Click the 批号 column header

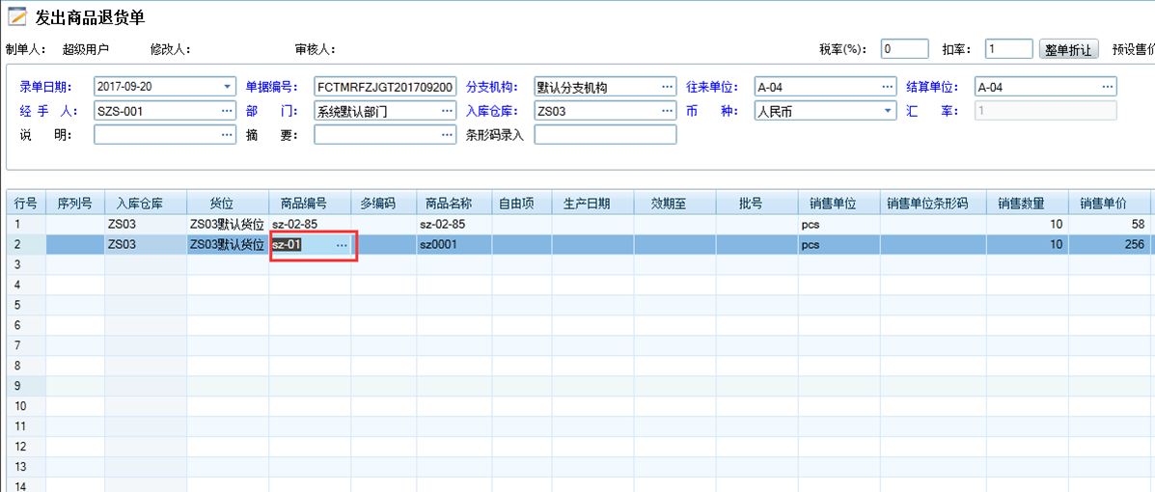(x=757, y=204)
